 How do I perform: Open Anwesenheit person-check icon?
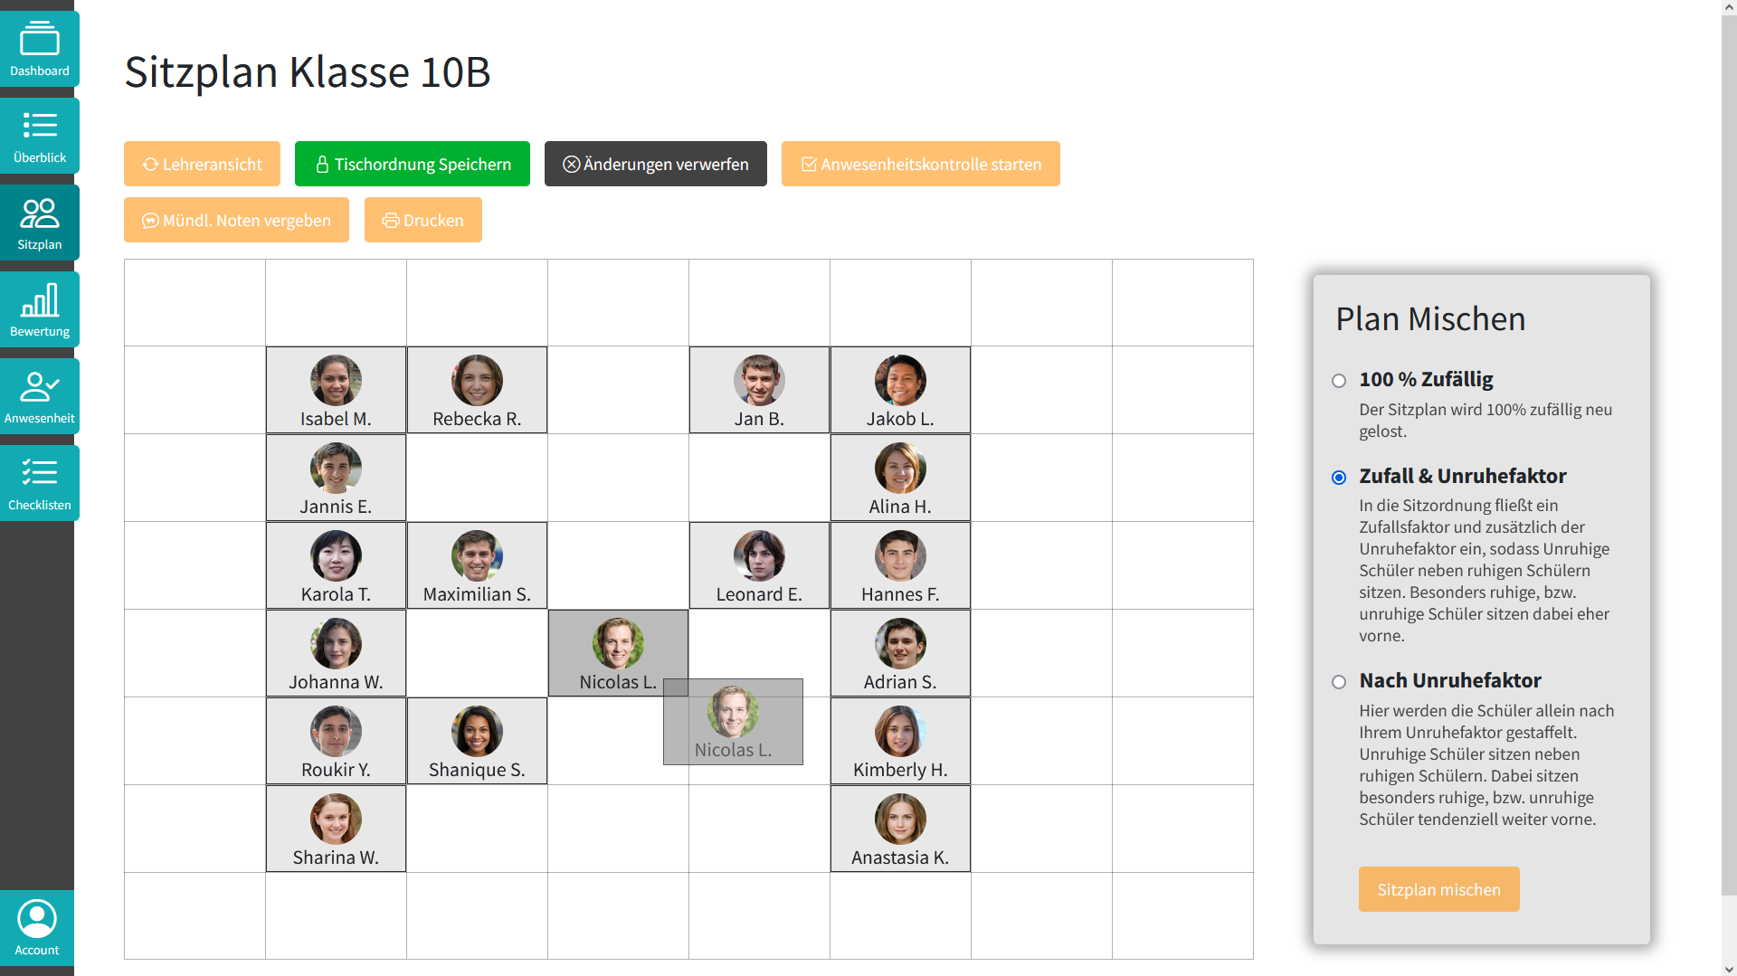(x=39, y=396)
